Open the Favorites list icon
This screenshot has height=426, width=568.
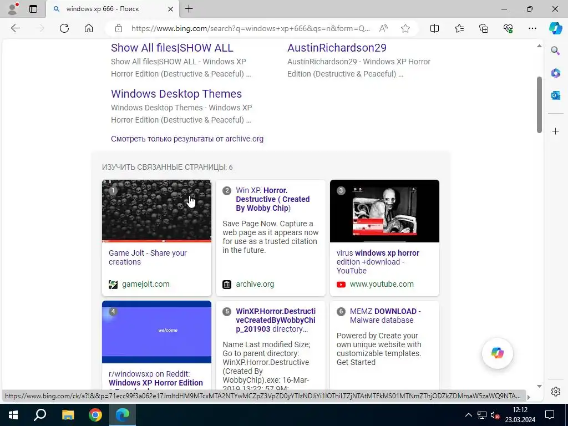coord(459,28)
